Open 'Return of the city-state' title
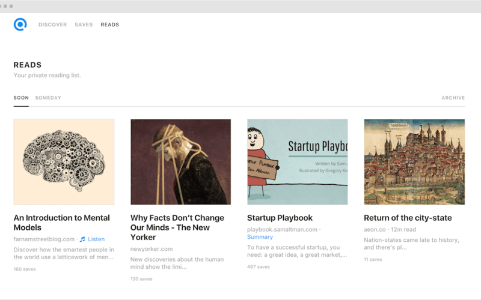This screenshot has height=300, width=481. [x=408, y=218]
